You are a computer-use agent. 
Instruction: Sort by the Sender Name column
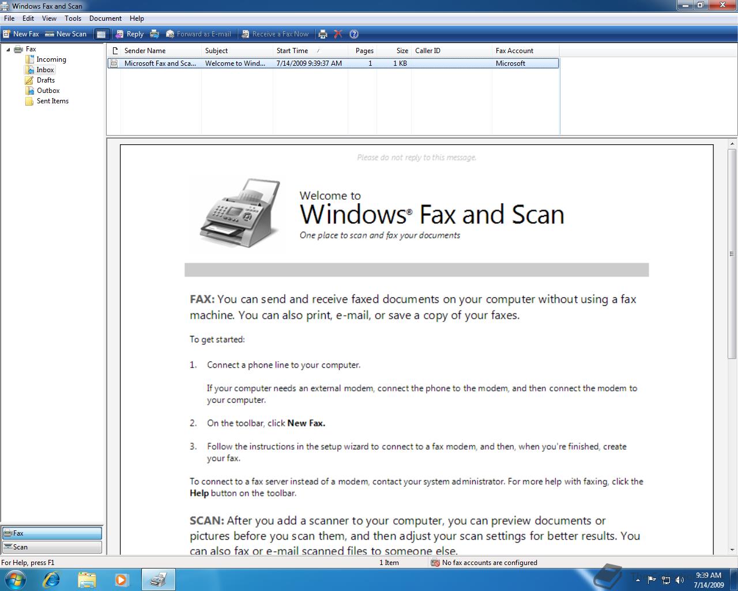click(x=161, y=51)
